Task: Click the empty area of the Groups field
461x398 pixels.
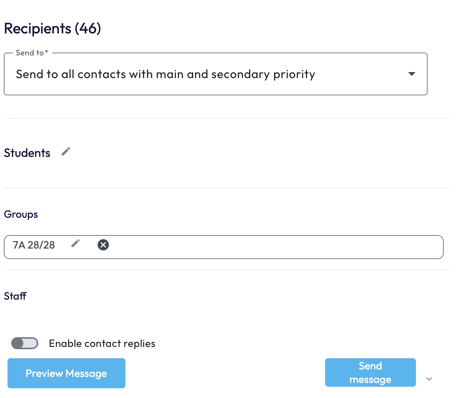Action: [x=274, y=247]
